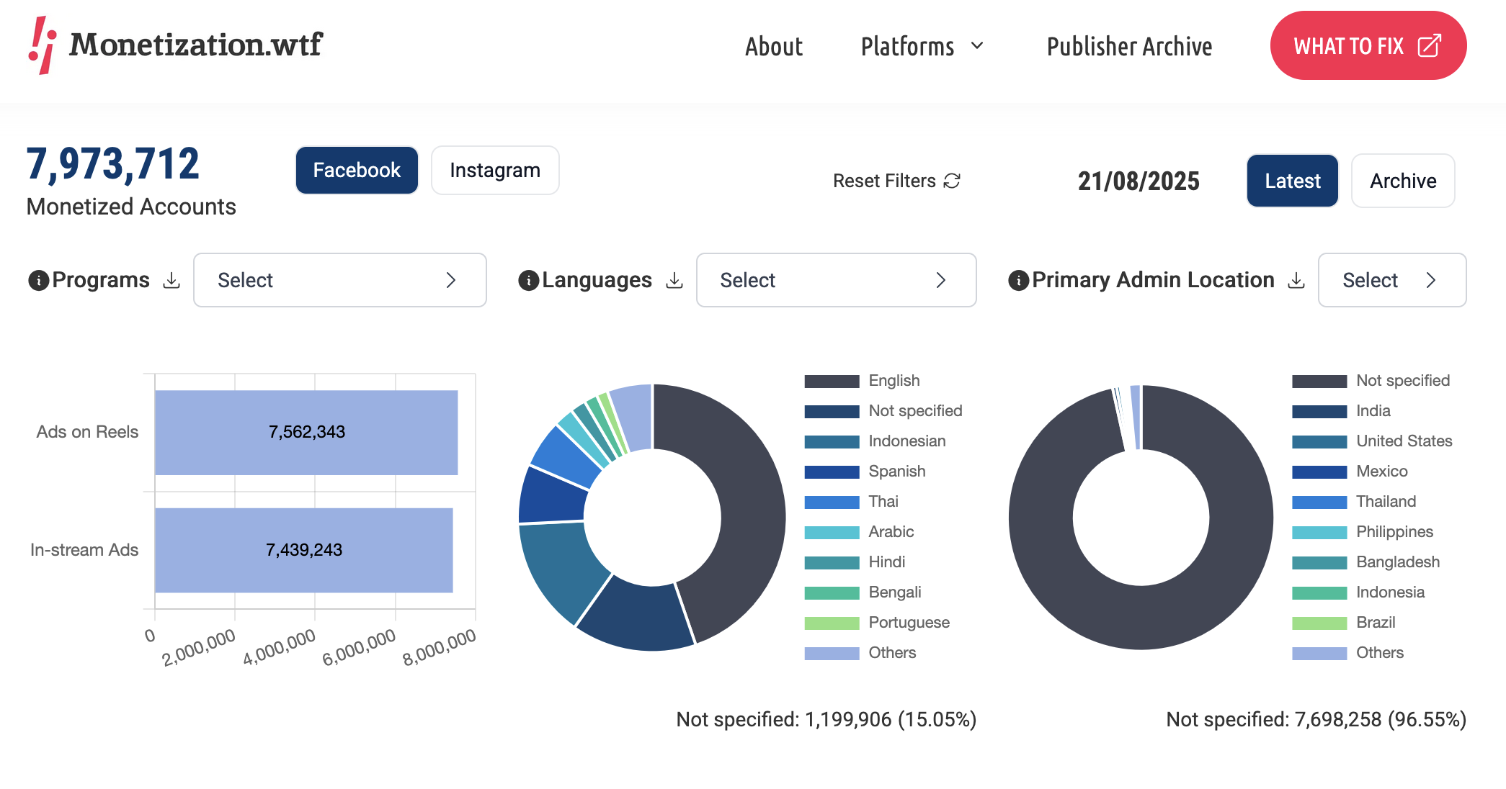Toggle the Arabic legend swatch
This screenshot has width=1506, height=789.
point(832,532)
